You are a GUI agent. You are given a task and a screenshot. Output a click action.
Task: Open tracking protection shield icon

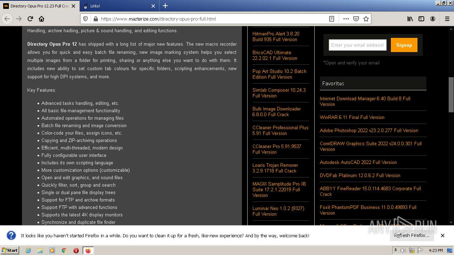point(85,19)
